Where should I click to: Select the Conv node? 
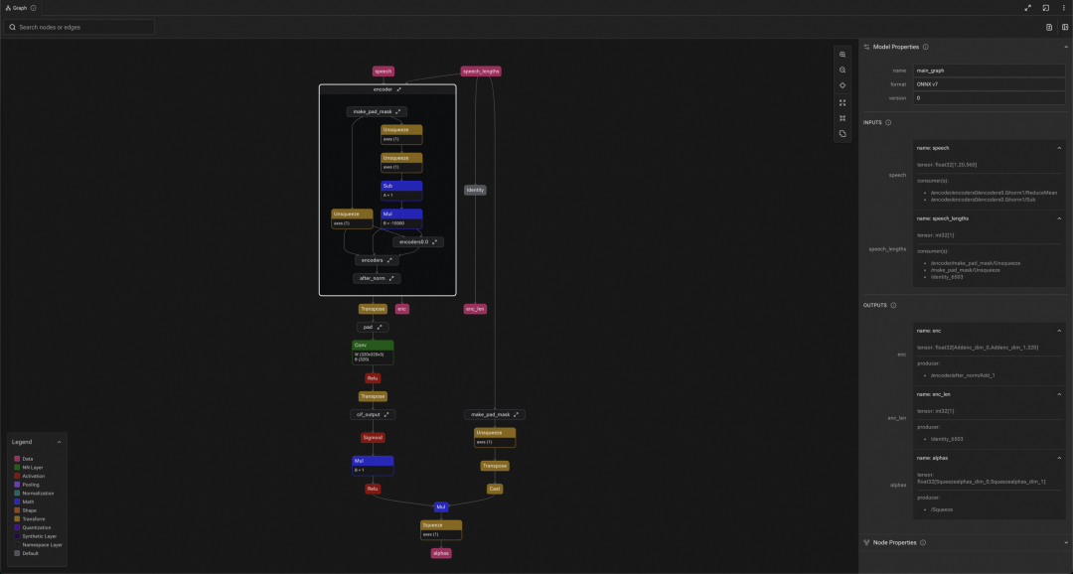click(373, 353)
